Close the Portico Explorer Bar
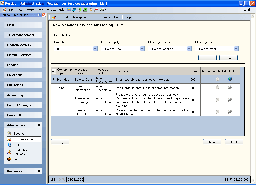 [44, 15]
